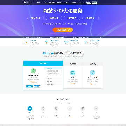Image resolution: width=126 pixels, height=126 pixels.
Task: Expand the second accordion row in the product card
Action: click(x=53, y=79)
